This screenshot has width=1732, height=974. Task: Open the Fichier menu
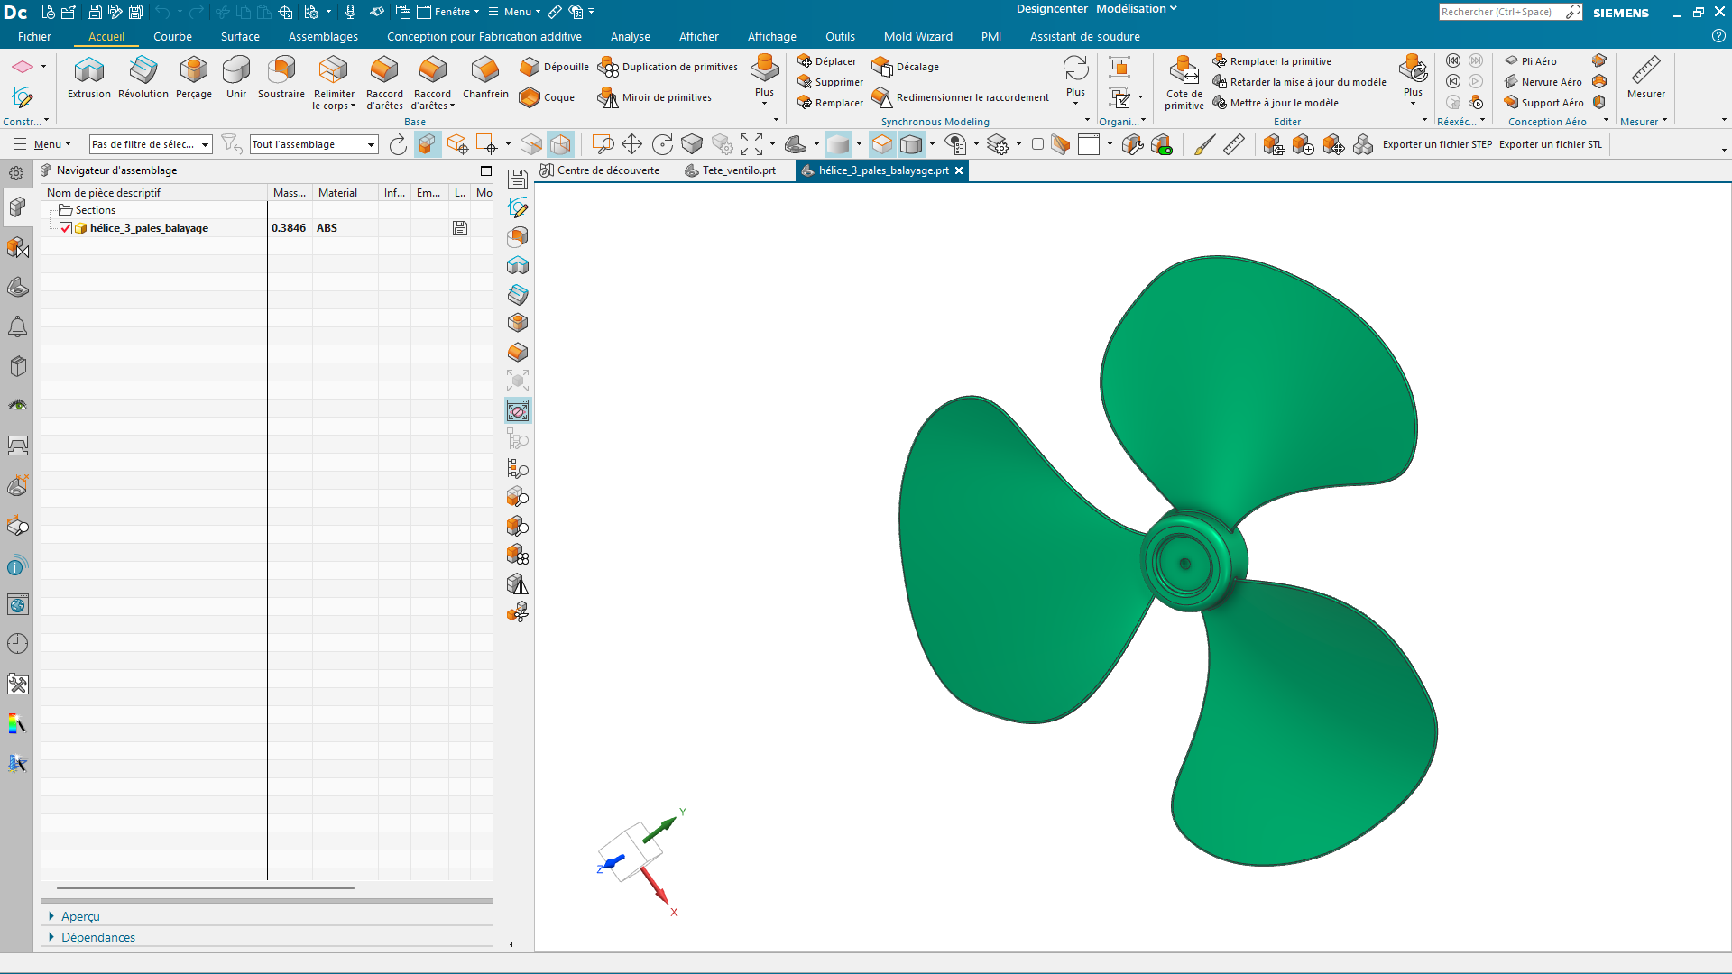34,37
